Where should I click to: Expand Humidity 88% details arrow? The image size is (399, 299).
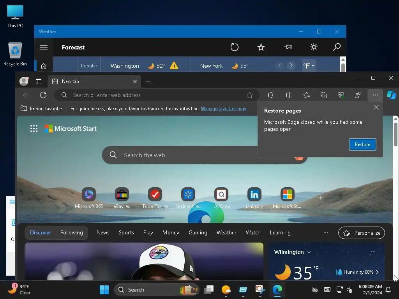[377, 272]
